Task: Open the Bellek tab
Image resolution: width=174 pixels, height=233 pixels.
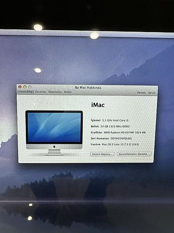Action: [68, 92]
